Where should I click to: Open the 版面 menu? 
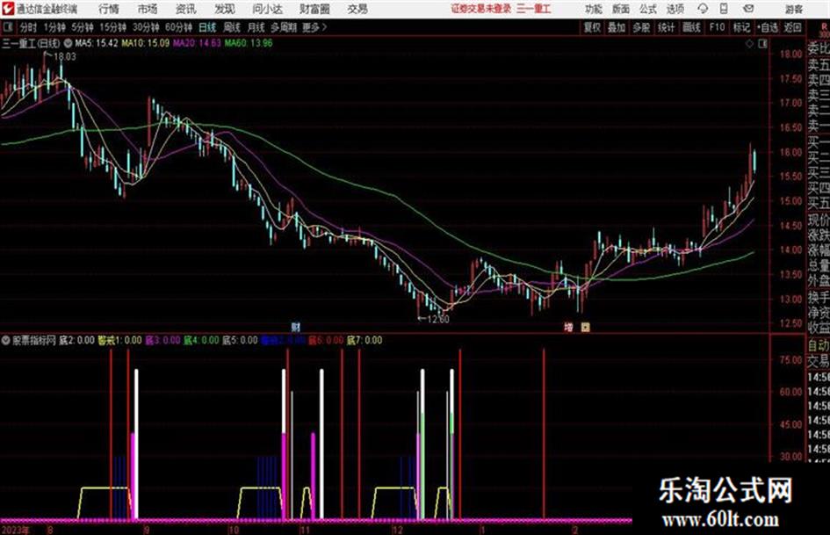coord(621,9)
